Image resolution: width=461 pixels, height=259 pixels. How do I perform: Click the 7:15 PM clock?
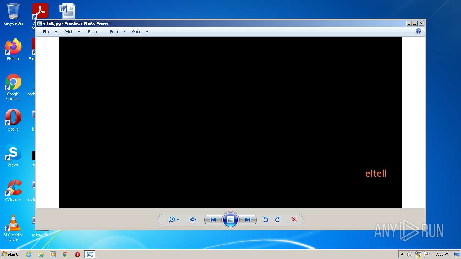click(442, 254)
